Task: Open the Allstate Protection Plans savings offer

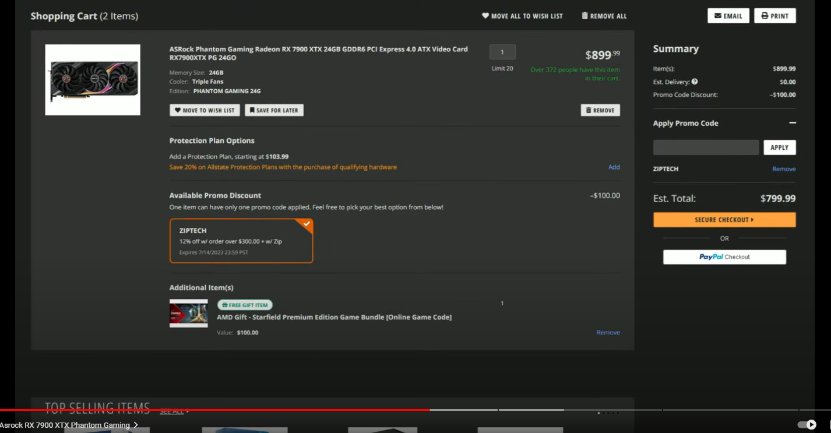Action: (x=283, y=167)
